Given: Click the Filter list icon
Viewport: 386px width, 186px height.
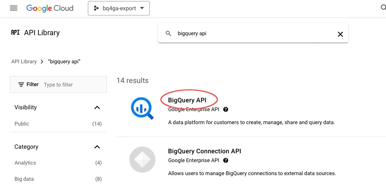Looking at the screenshot, I should click(21, 84).
